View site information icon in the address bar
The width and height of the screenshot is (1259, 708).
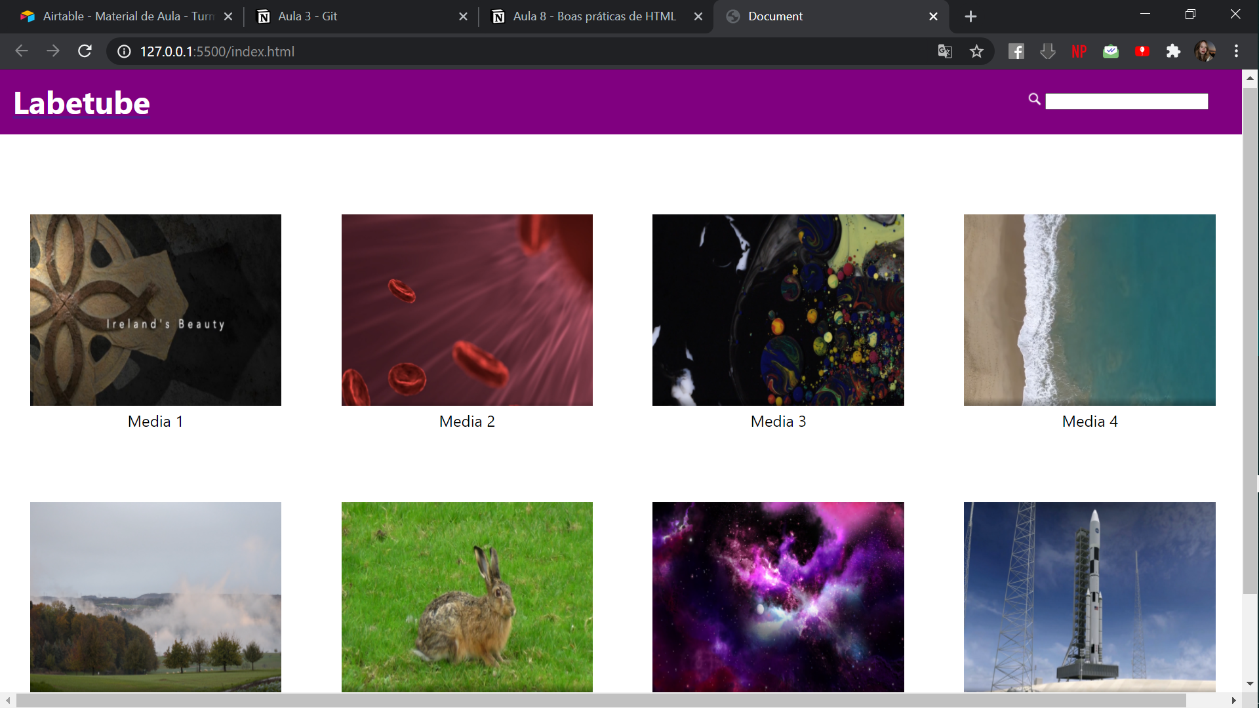tap(124, 51)
